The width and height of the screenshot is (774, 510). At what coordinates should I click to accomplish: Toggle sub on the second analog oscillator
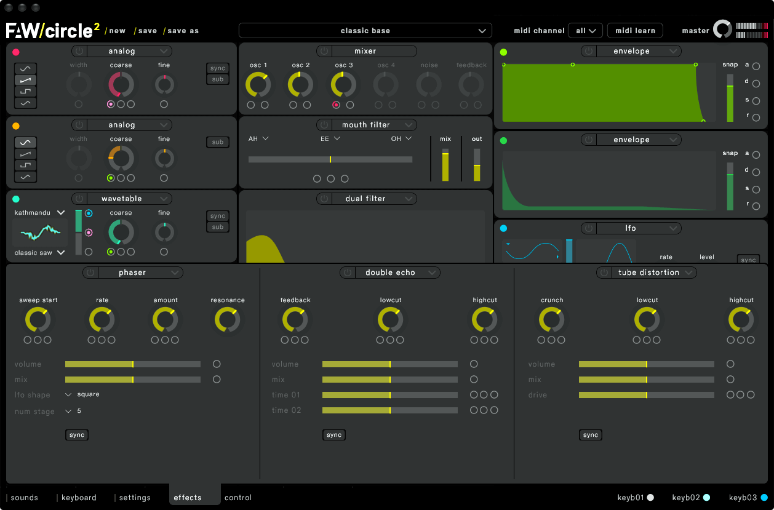coord(218,142)
